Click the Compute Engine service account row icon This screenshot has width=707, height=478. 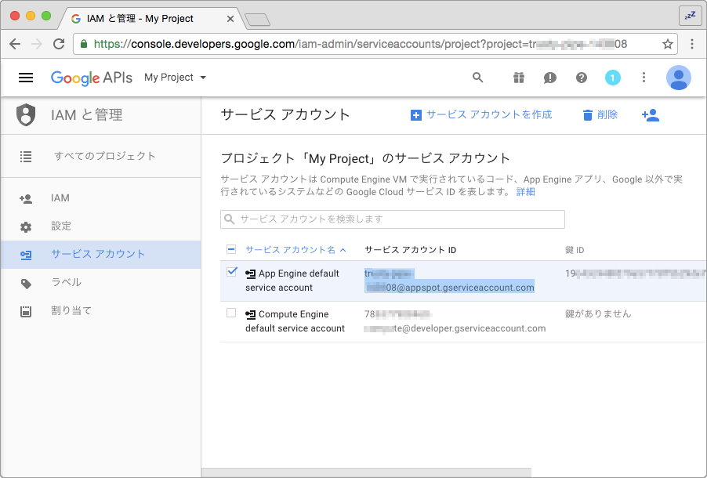coord(250,314)
